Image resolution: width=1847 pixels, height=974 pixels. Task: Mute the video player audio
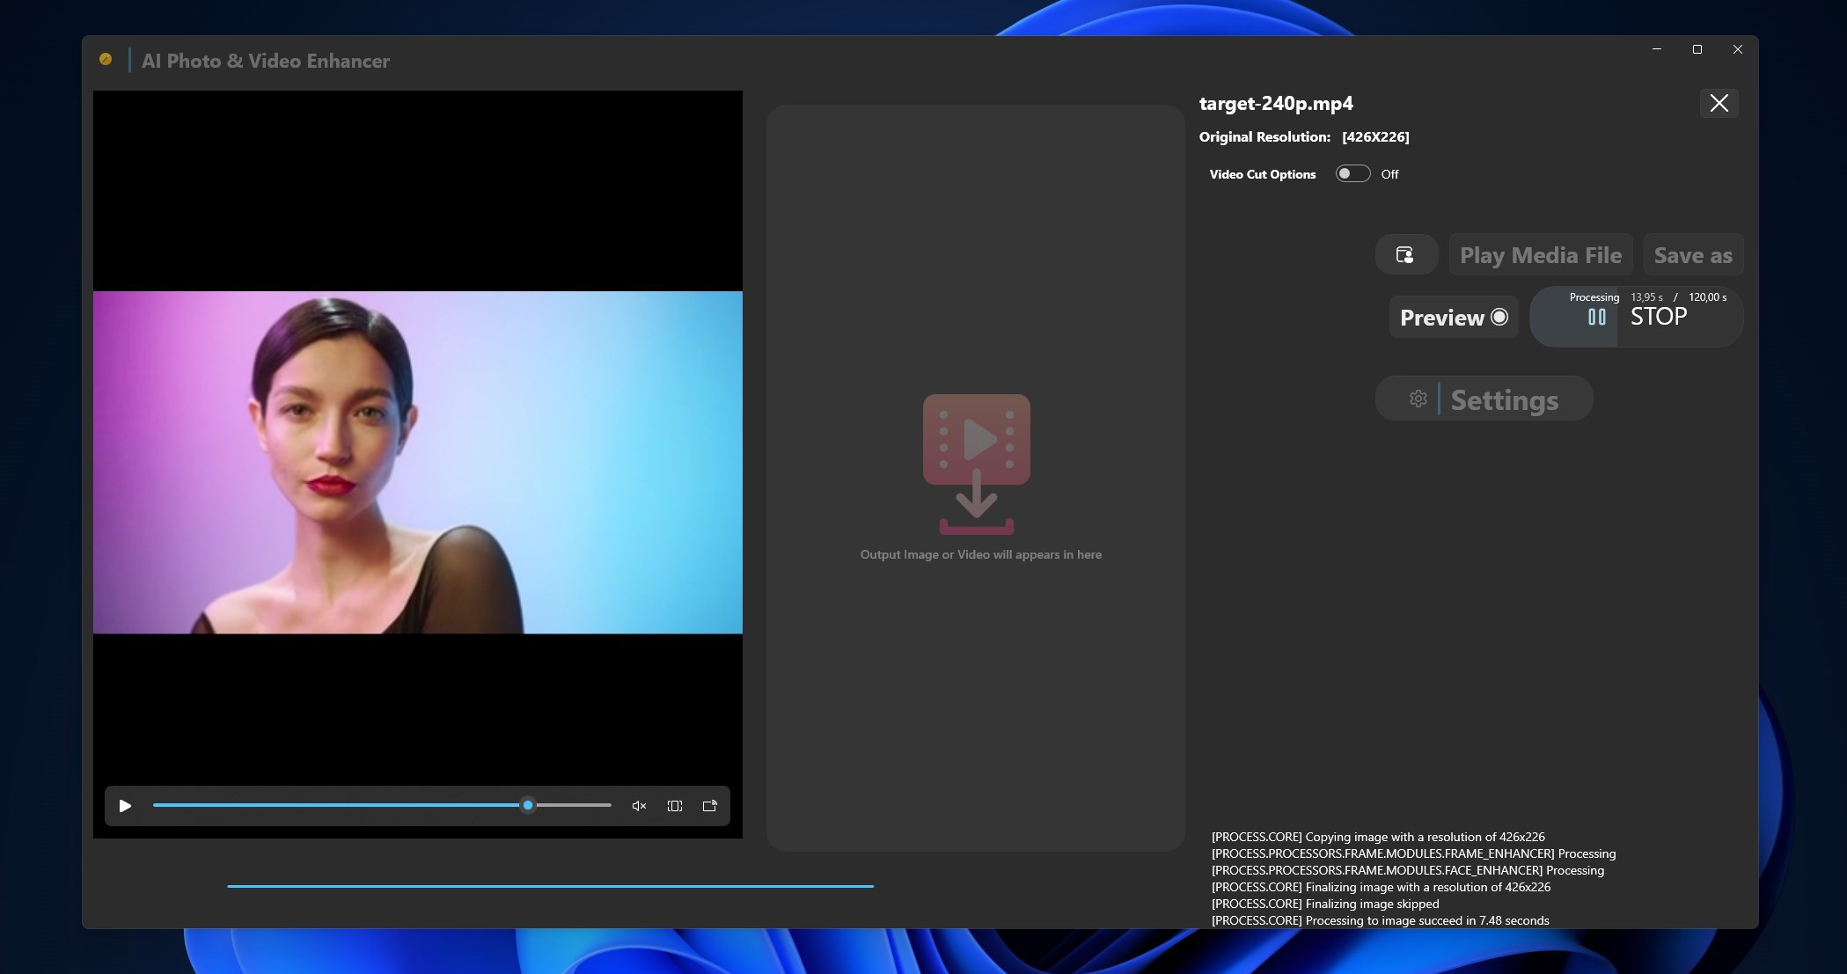click(639, 806)
